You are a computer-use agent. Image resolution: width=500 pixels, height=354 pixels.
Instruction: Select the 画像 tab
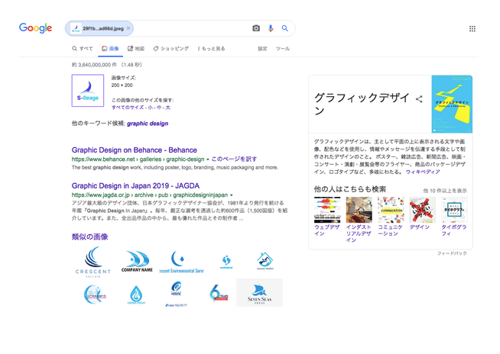click(x=110, y=49)
